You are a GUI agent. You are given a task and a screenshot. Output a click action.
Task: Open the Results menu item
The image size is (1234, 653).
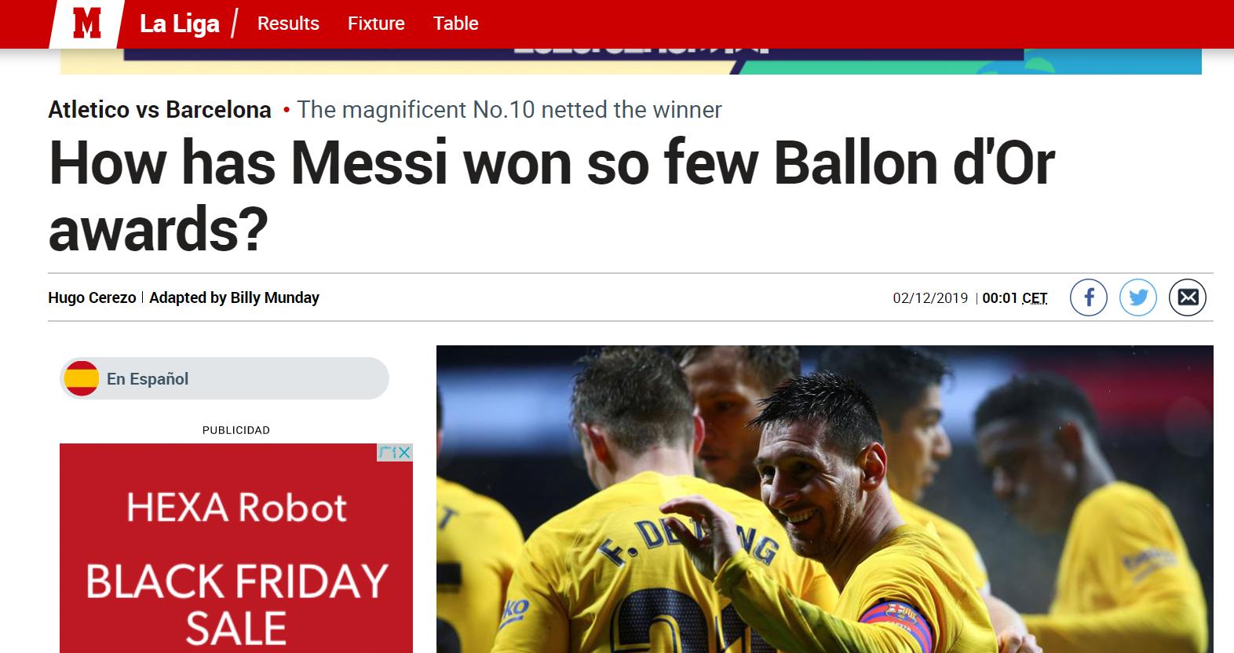coord(288,24)
